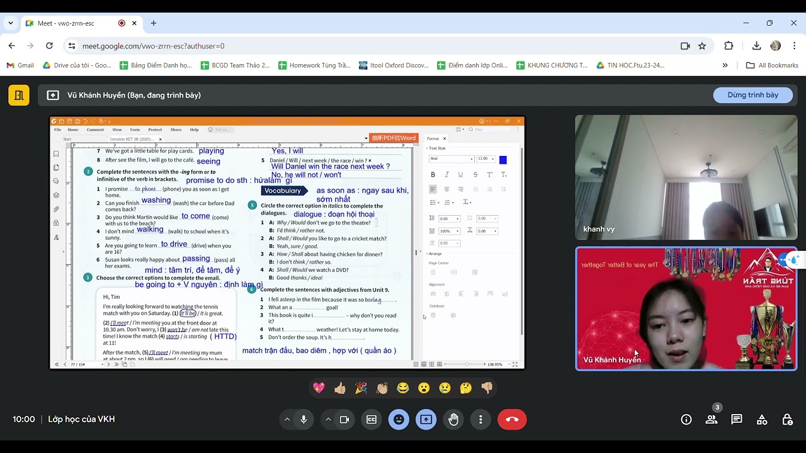The height and width of the screenshot is (453, 806).
Task: Click the present screen button
Action: [x=426, y=420]
